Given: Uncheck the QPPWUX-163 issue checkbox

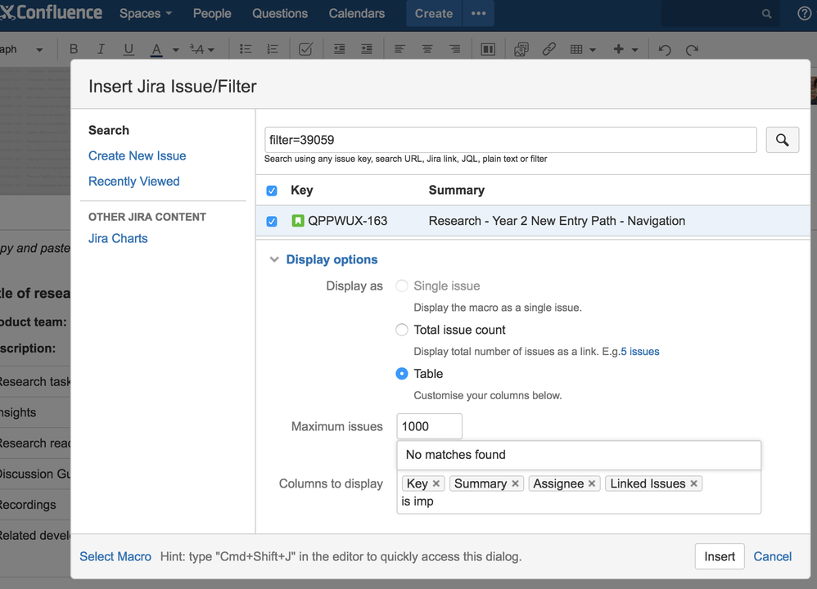Looking at the screenshot, I should (272, 222).
